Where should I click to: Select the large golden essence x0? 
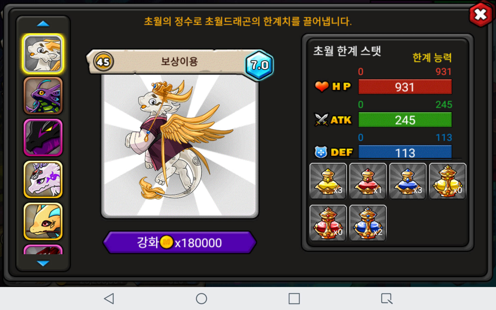click(x=448, y=181)
